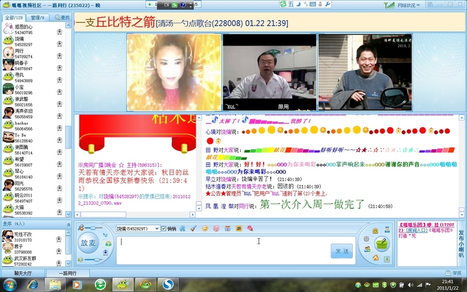Click the microphone icon by the top slider
The width and height of the screenshot is (467, 292).
click(x=81, y=228)
